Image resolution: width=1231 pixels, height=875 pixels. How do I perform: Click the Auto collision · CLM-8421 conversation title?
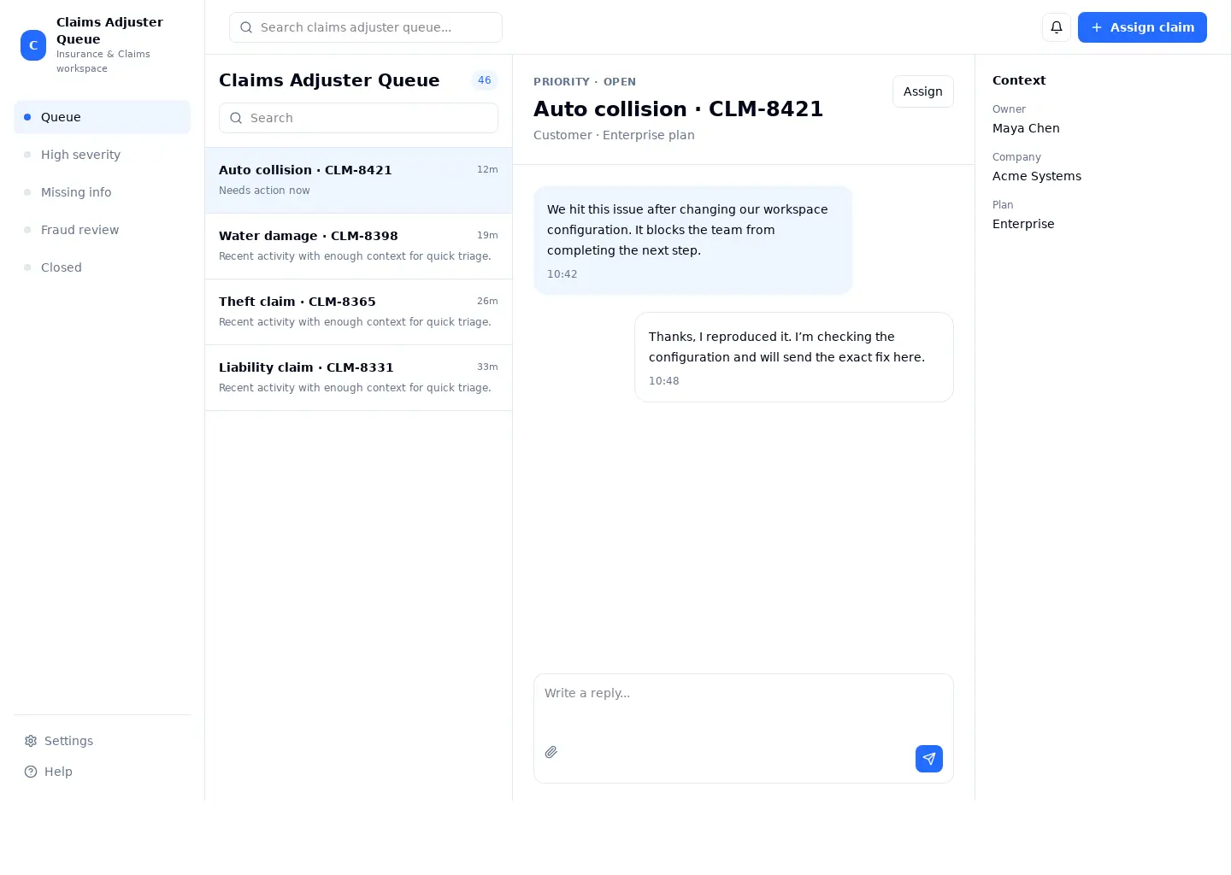pos(678,109)
